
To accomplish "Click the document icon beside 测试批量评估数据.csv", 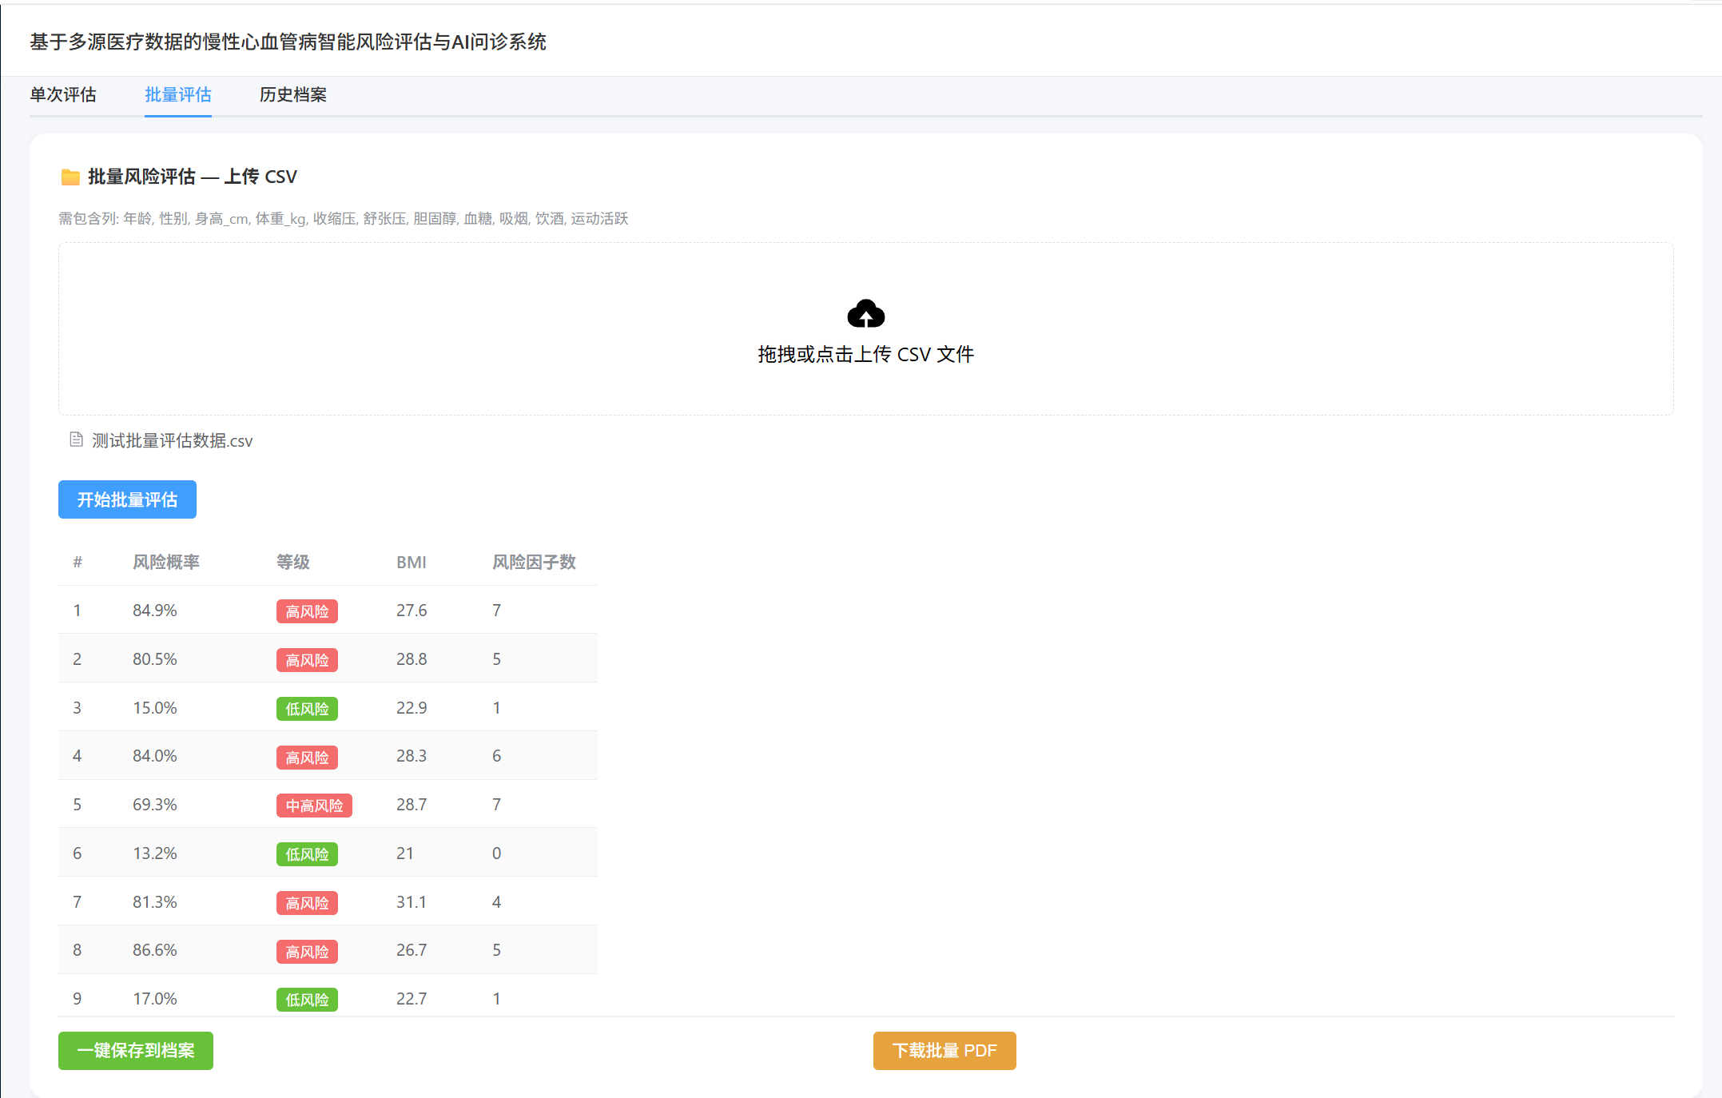I will tap(76, 440).
